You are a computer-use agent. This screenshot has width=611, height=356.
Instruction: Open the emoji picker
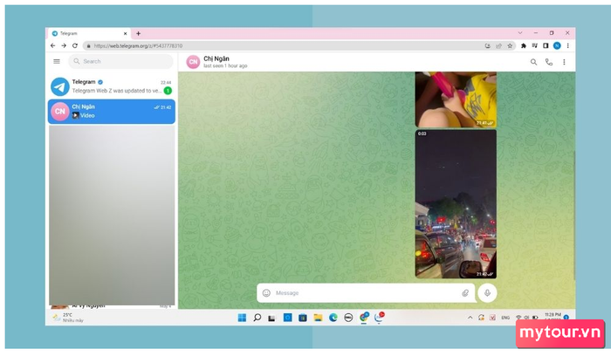[x=266, y=293]
